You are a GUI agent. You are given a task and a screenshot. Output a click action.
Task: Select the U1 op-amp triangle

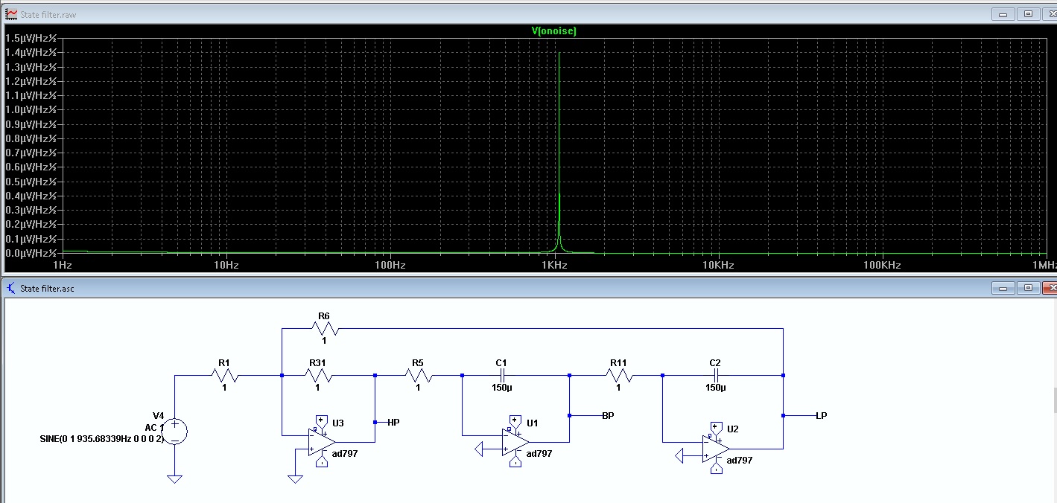[x=515, y=440]
